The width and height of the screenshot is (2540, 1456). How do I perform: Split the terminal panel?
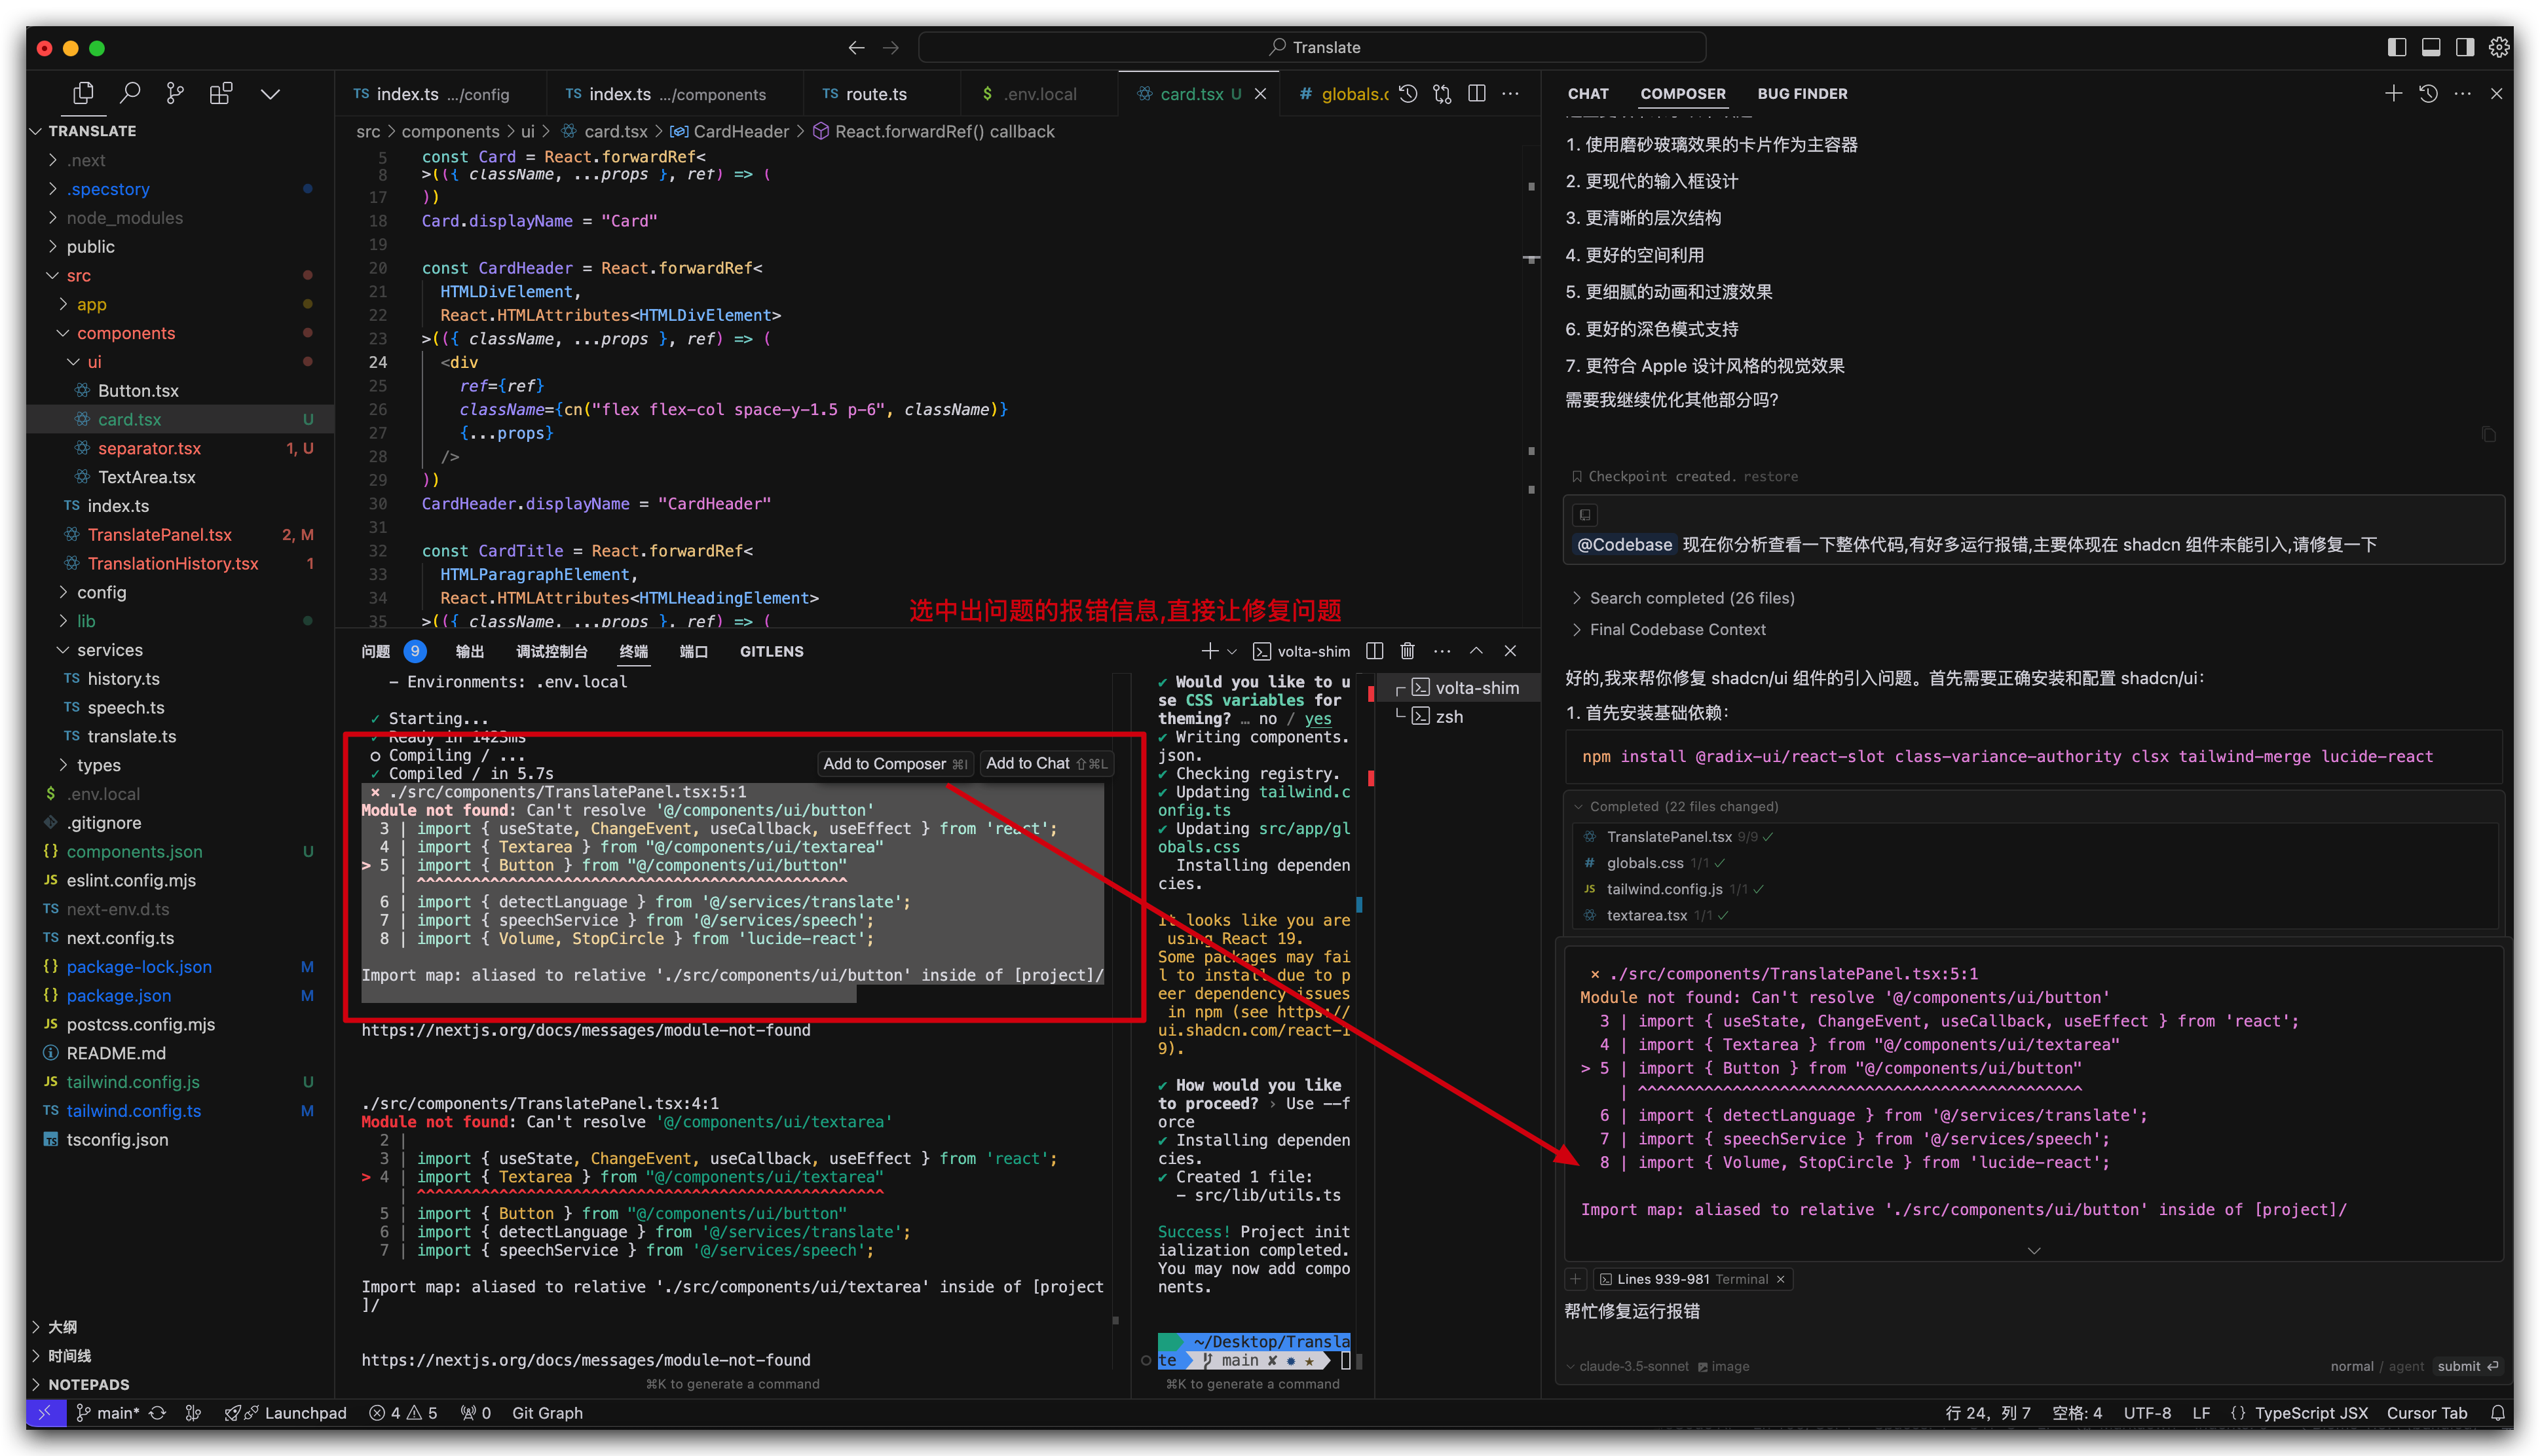pos(1375,651)
